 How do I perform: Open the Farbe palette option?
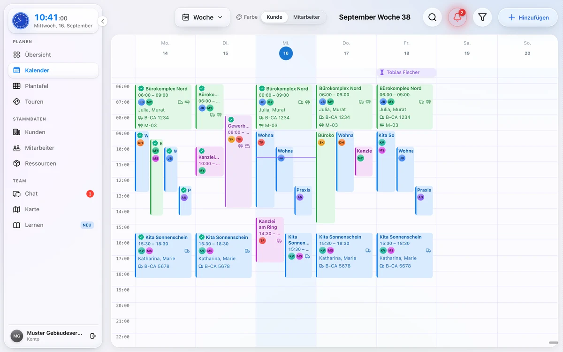(247, 17)
